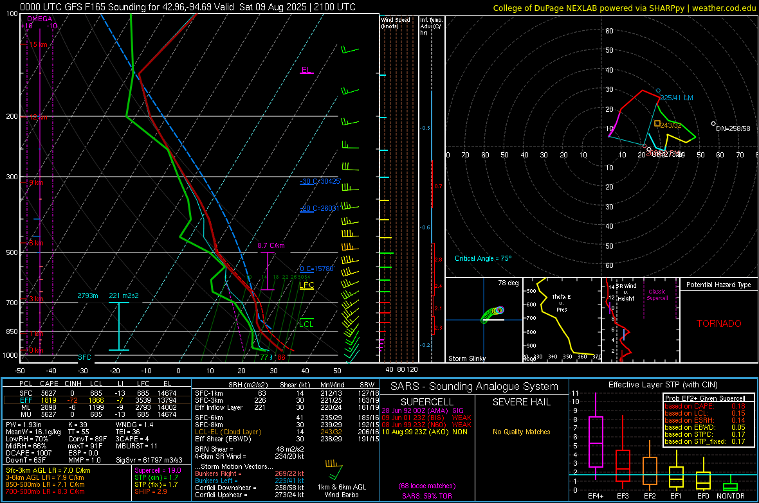Click the 0 C=15780' freezing level label
This screenshot has height=503, width=759.
317,269
